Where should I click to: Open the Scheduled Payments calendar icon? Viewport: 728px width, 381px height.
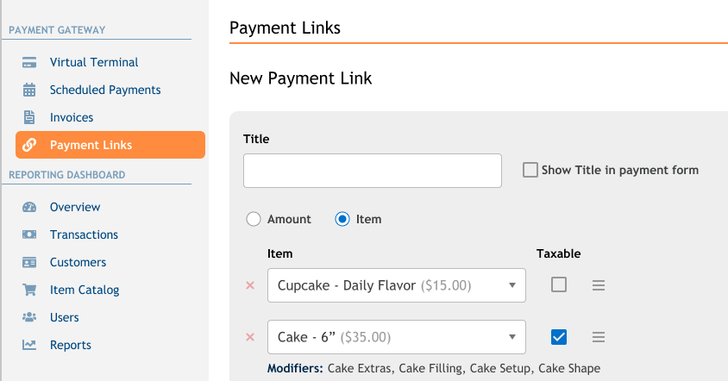pyautogui.click(x=29, y=90)
